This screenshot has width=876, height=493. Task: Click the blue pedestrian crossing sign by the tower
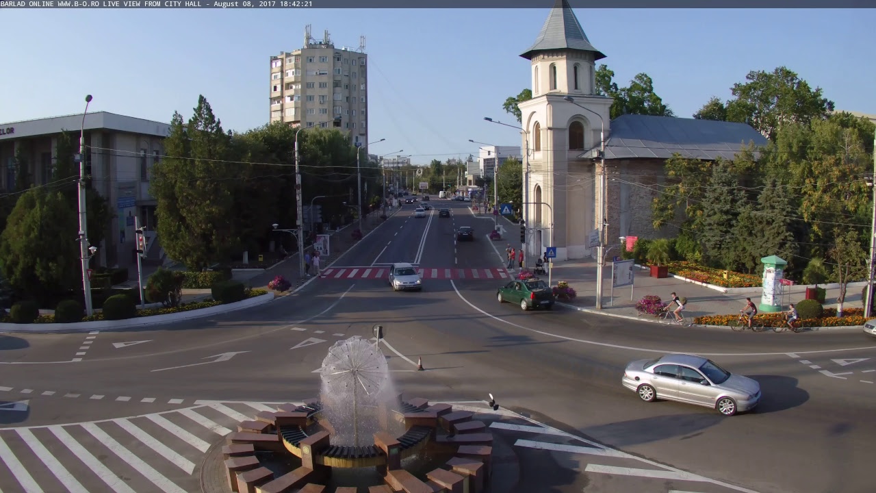(x=551, y=252)
